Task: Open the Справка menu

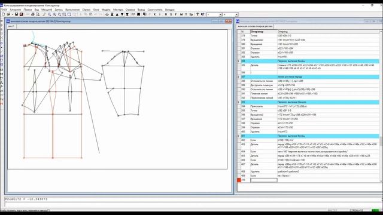Action: pos(130,10)
